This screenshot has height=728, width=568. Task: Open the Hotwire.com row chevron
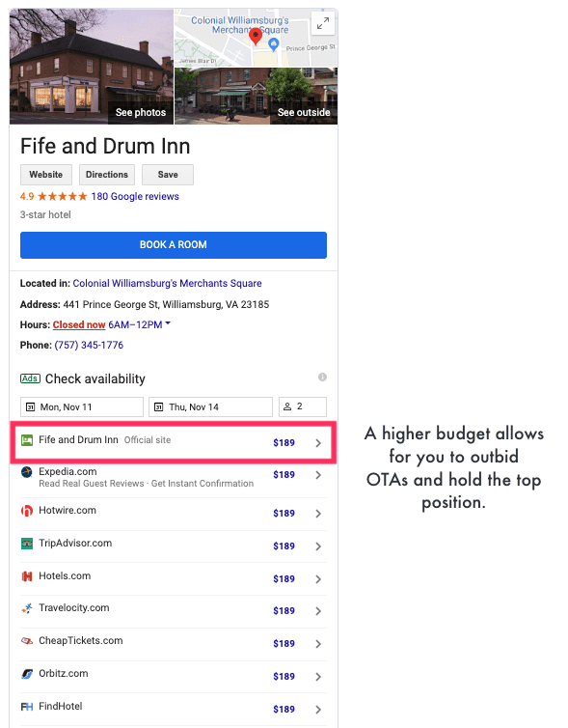pos(318,514)
